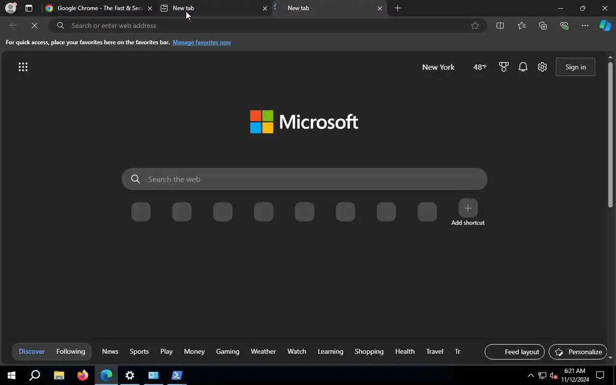Close the middle New tab

[265, 8]
